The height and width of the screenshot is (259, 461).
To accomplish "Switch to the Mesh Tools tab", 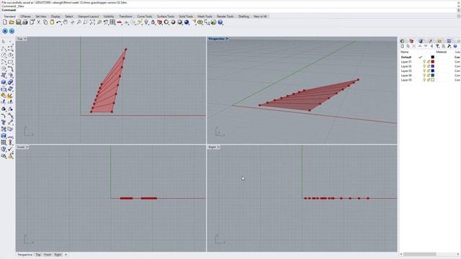I will (x=205, y=17).
